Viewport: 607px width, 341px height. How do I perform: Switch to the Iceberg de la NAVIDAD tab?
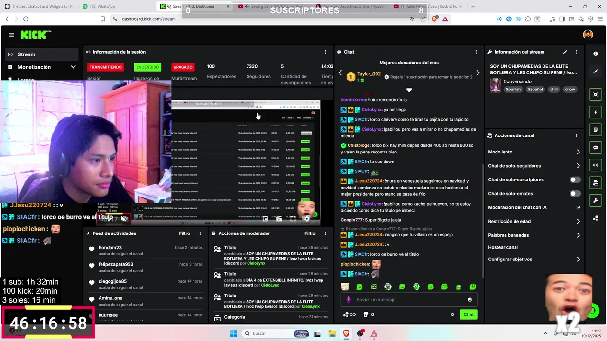273,6
